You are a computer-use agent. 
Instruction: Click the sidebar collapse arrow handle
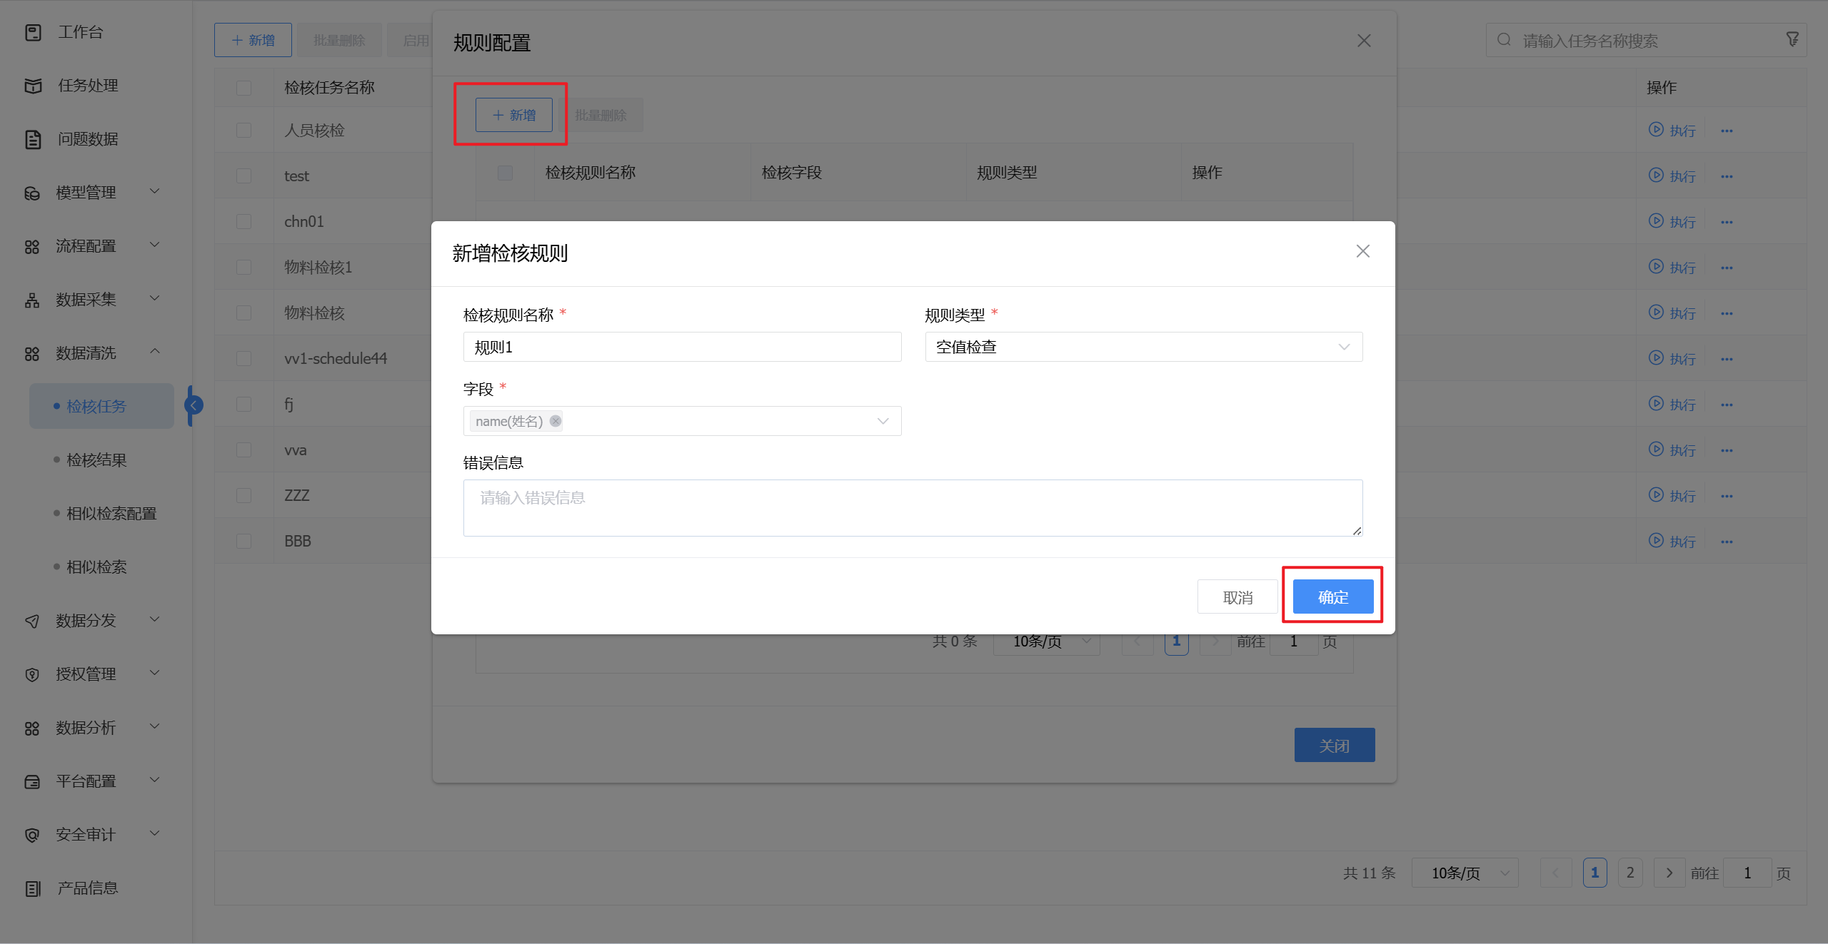(x=194, y=405)
